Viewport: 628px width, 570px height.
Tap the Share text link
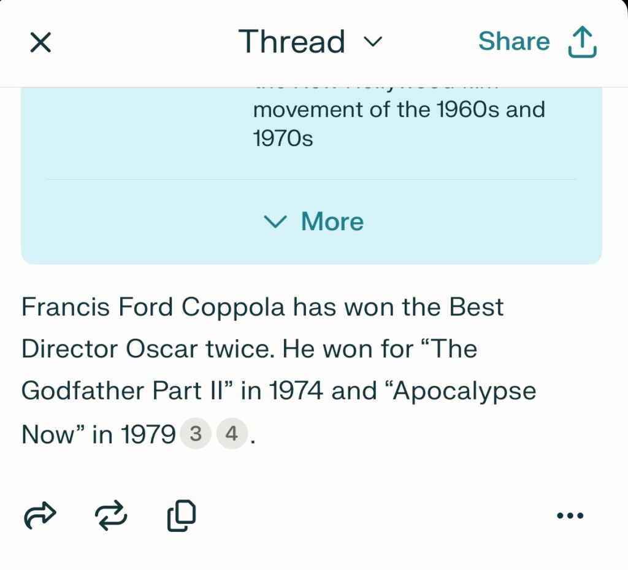515,41
